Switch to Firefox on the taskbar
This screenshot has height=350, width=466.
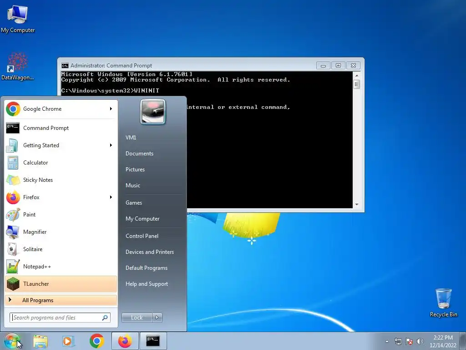click(x=125, y=341)
